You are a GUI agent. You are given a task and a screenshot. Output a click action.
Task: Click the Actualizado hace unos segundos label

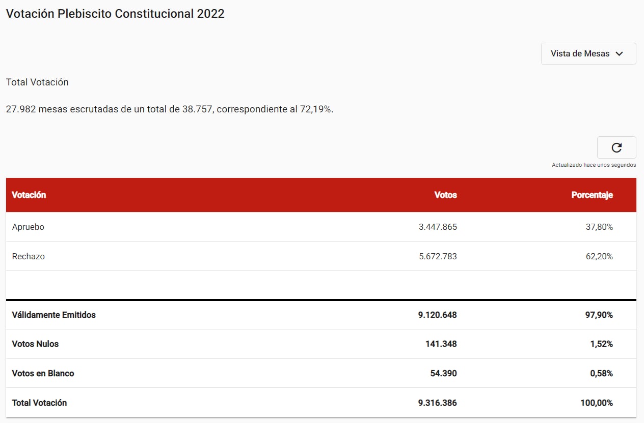[594, 165]
